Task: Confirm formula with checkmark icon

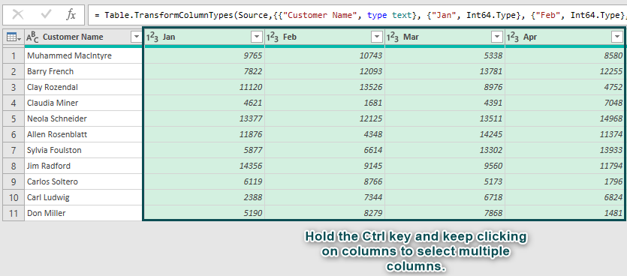Action: (47, 15)
